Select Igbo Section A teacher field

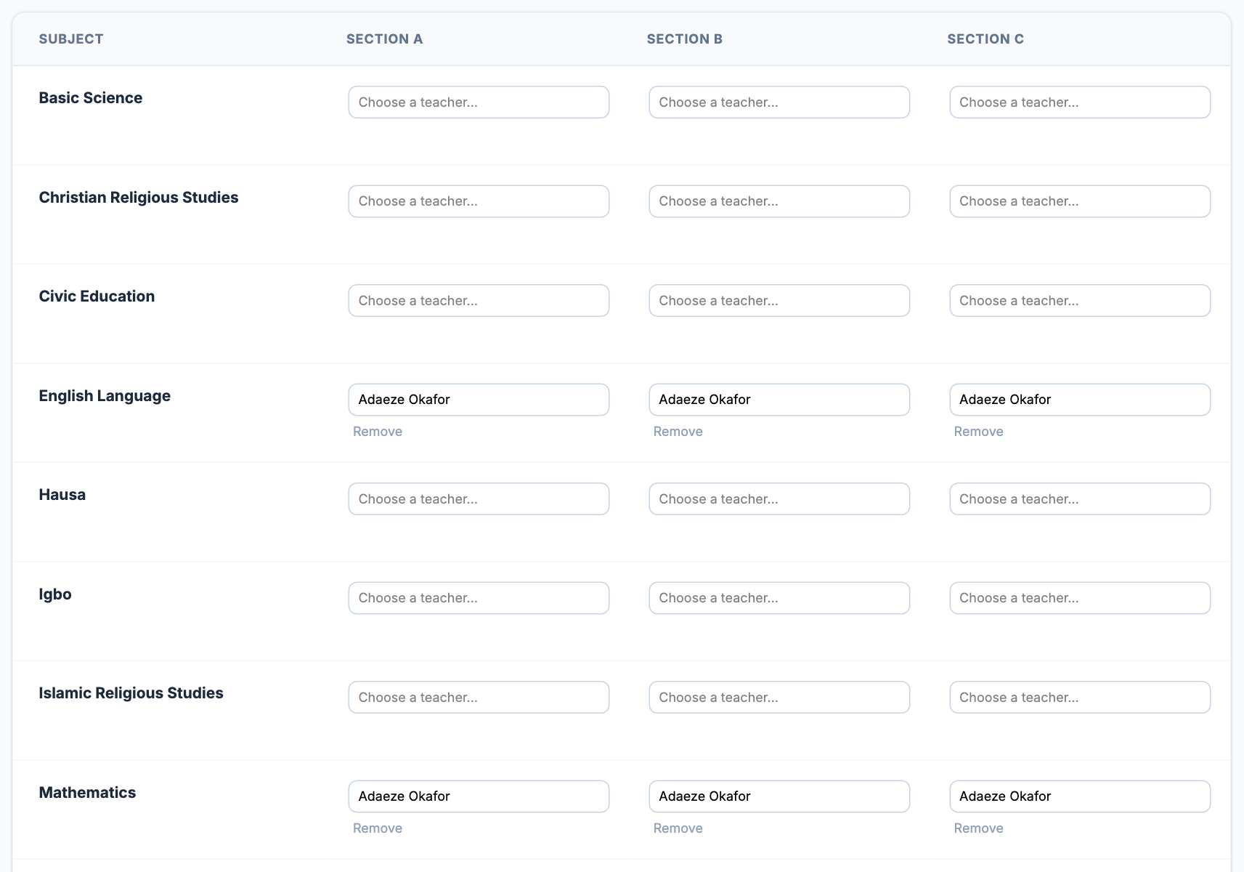[479, 598]
